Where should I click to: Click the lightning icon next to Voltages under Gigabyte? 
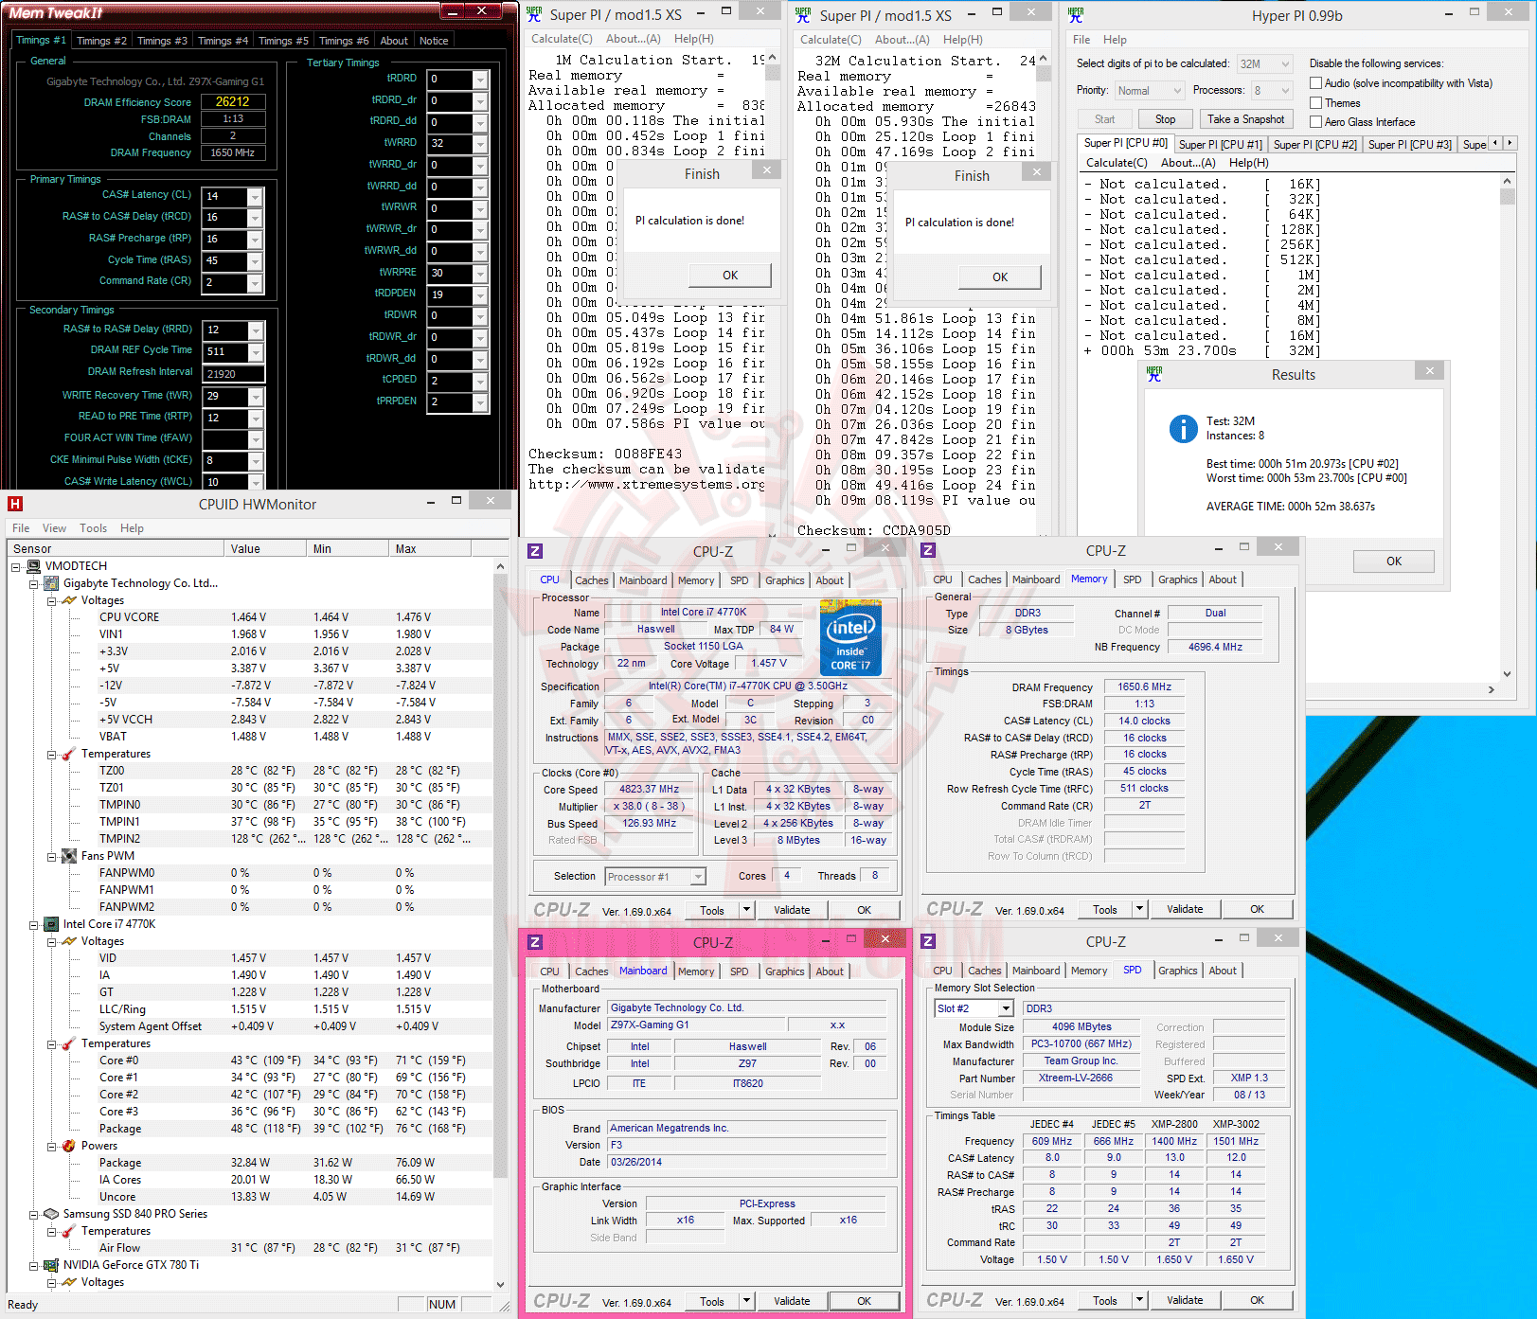[x=69, y=600]
